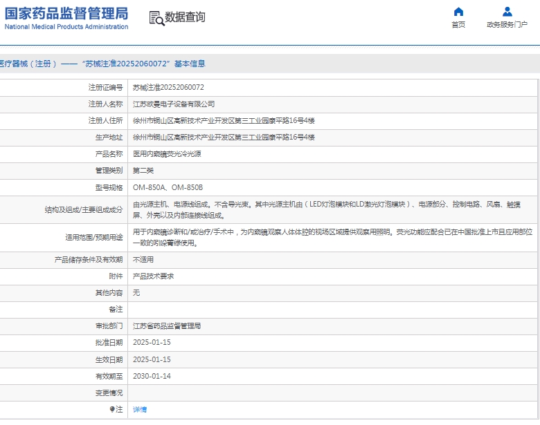The width and height of the screenshot is (540, 425).
Task: Select registration number 苏械注准20252060072 value
Action: (x=168, y=88)
